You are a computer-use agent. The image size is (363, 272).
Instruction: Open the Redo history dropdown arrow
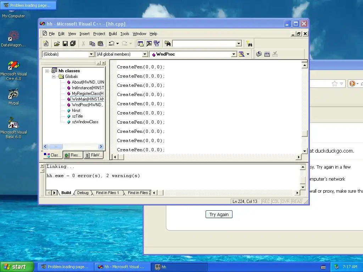(x=130, y=44)
